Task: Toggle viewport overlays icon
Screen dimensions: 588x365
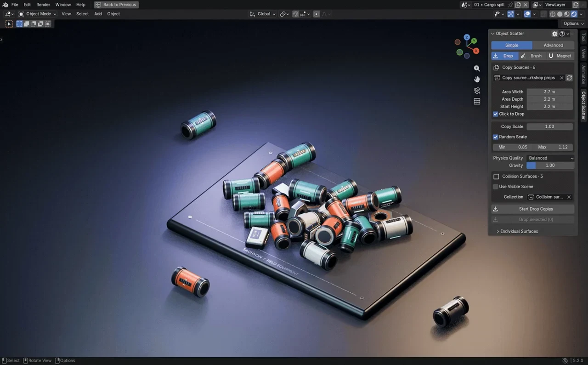Action: tap(527, 14)
